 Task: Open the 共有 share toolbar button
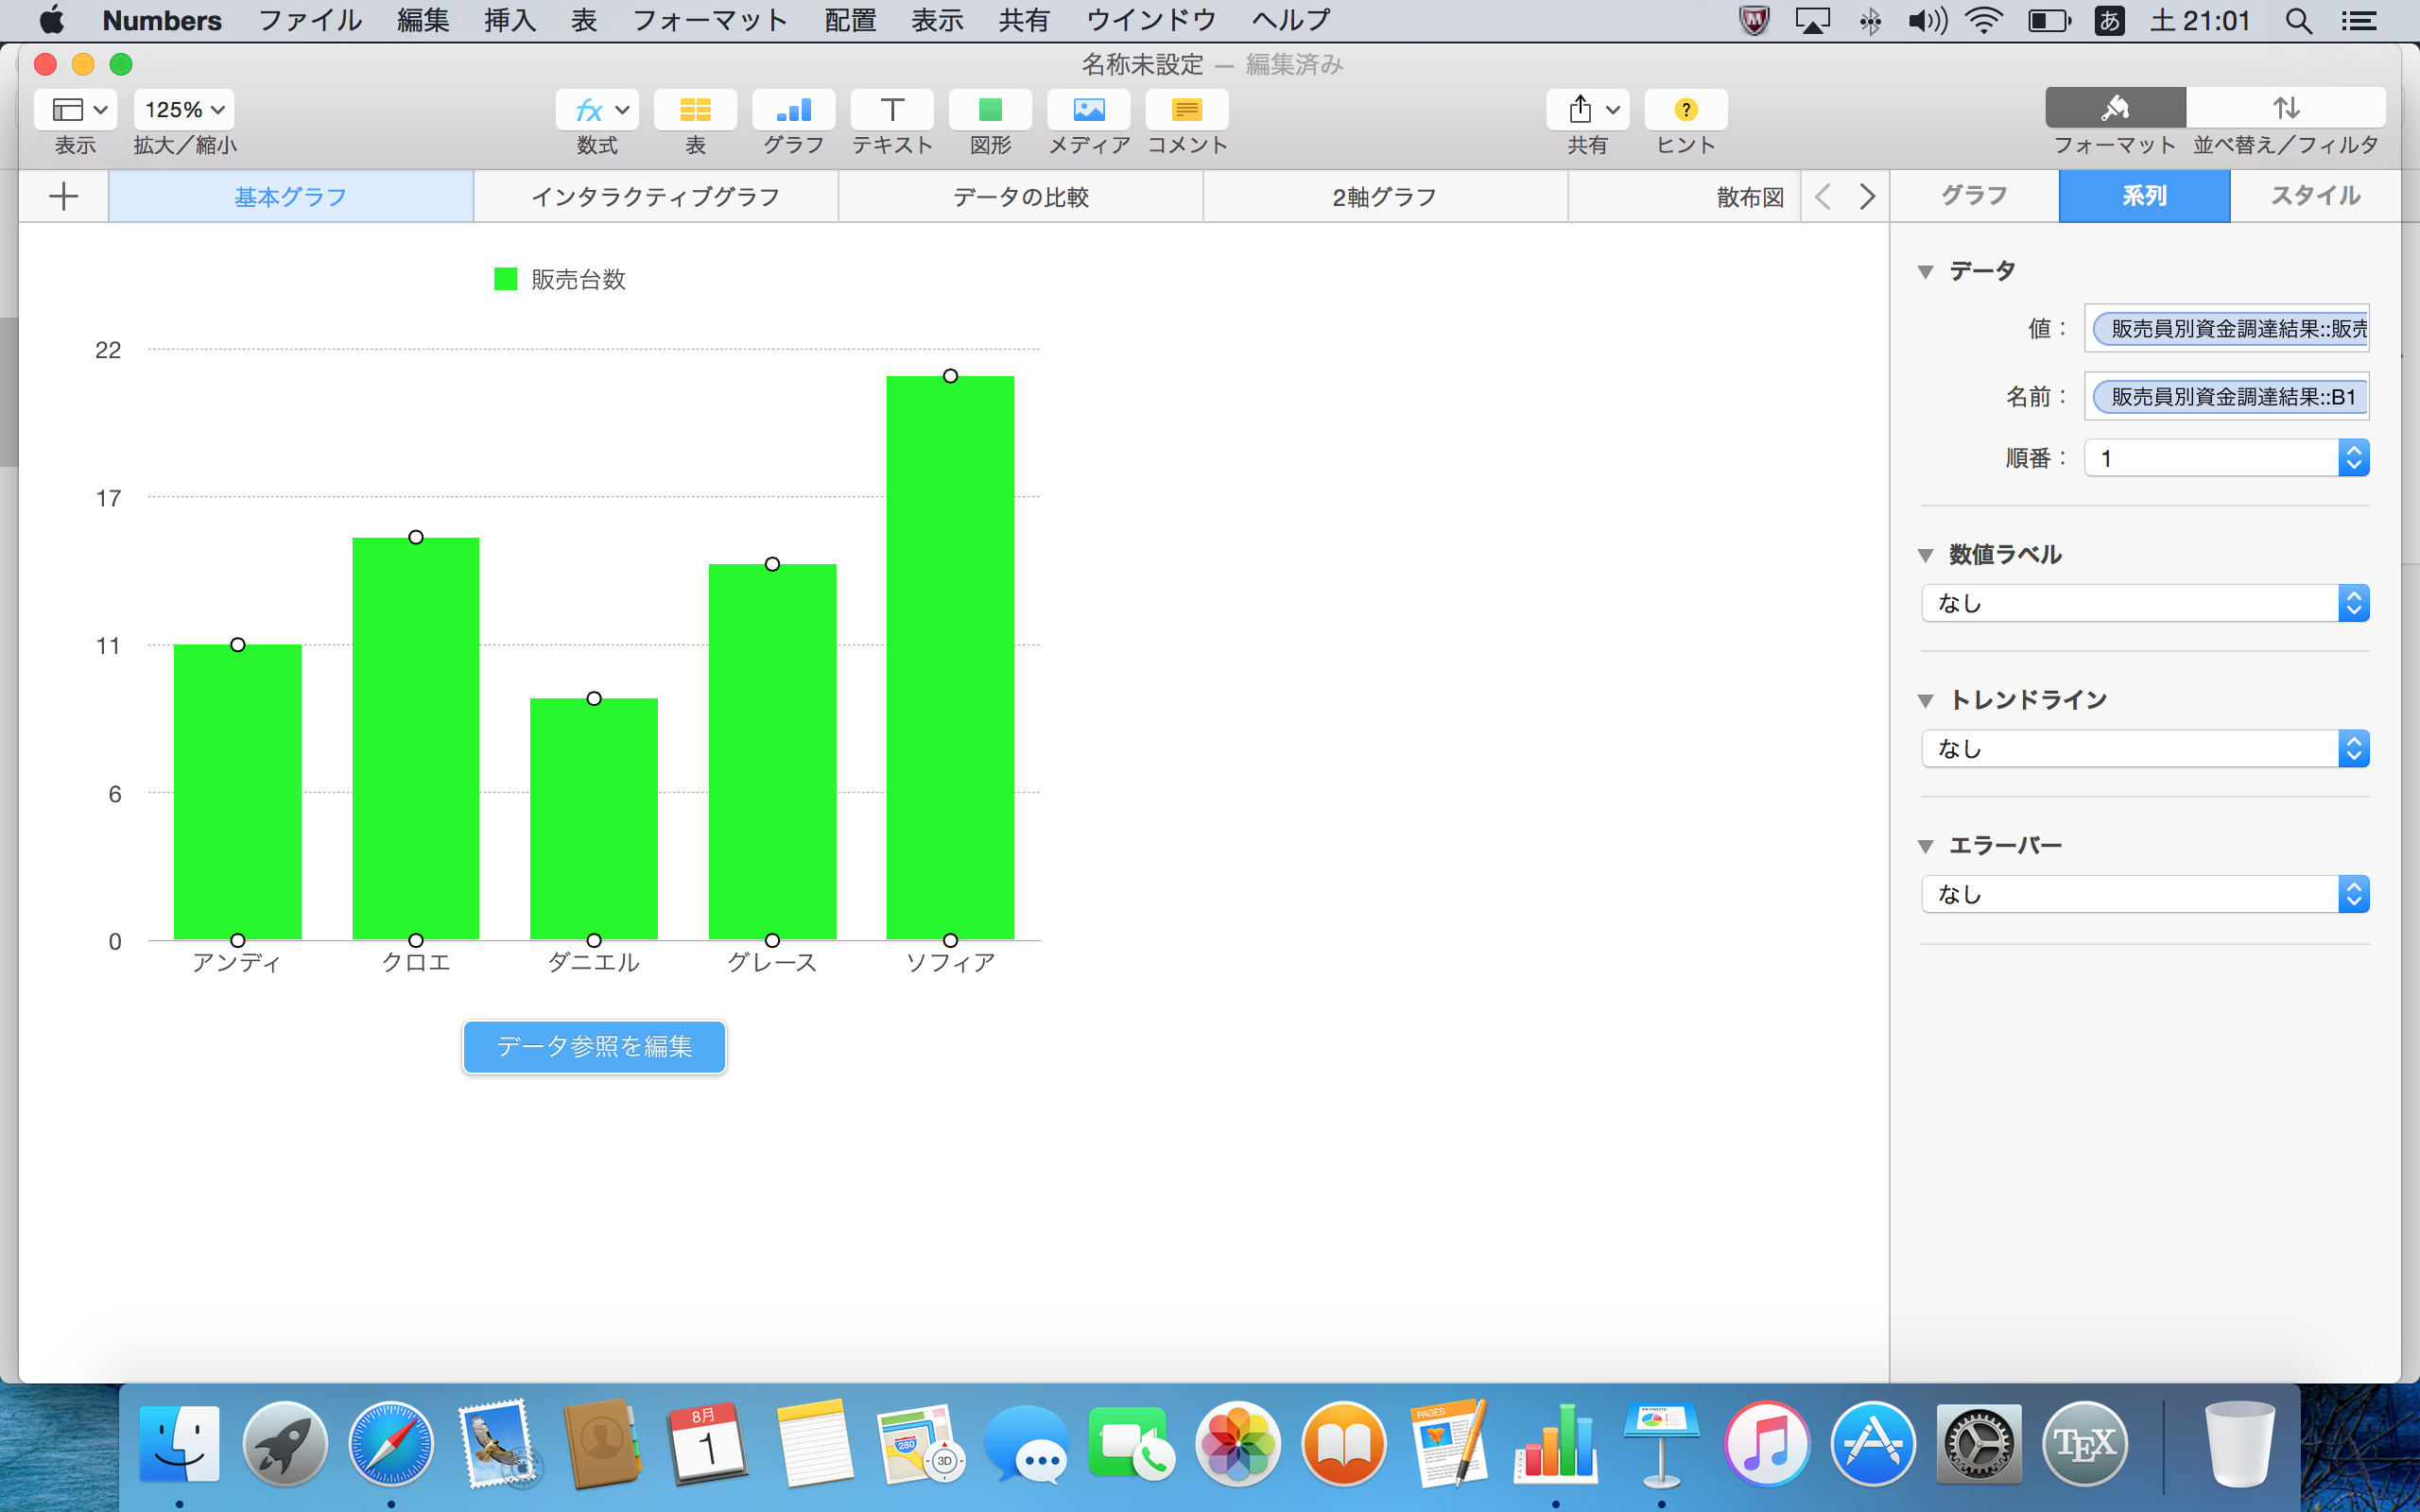(x=1587, y=109)
